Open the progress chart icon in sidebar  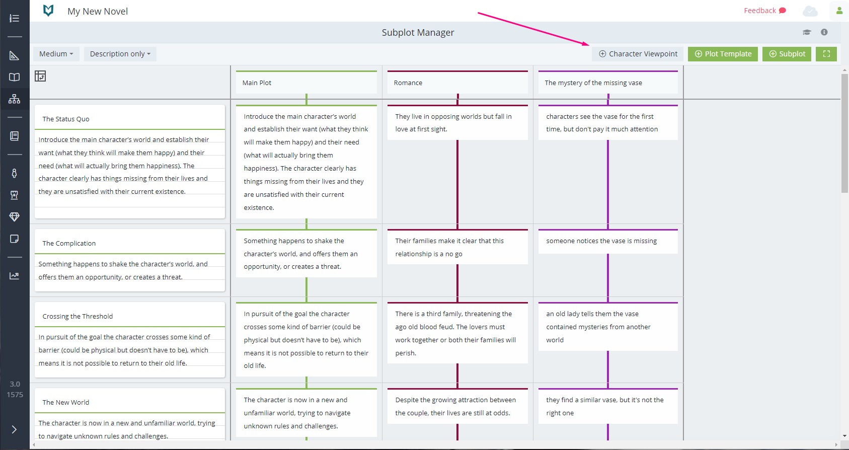[x=15, y=276]
